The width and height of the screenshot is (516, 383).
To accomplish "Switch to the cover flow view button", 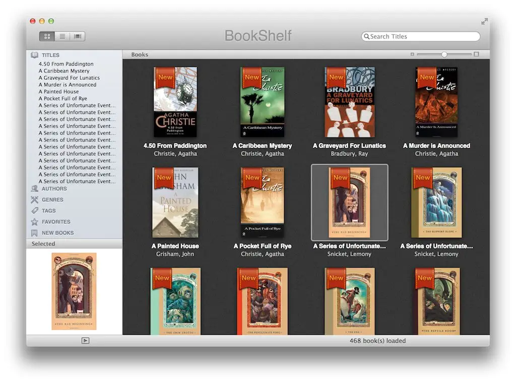I will pos(77,36).
